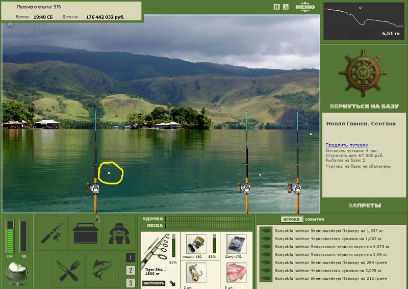Click text Осталось путевки: 4 час.

351,150
